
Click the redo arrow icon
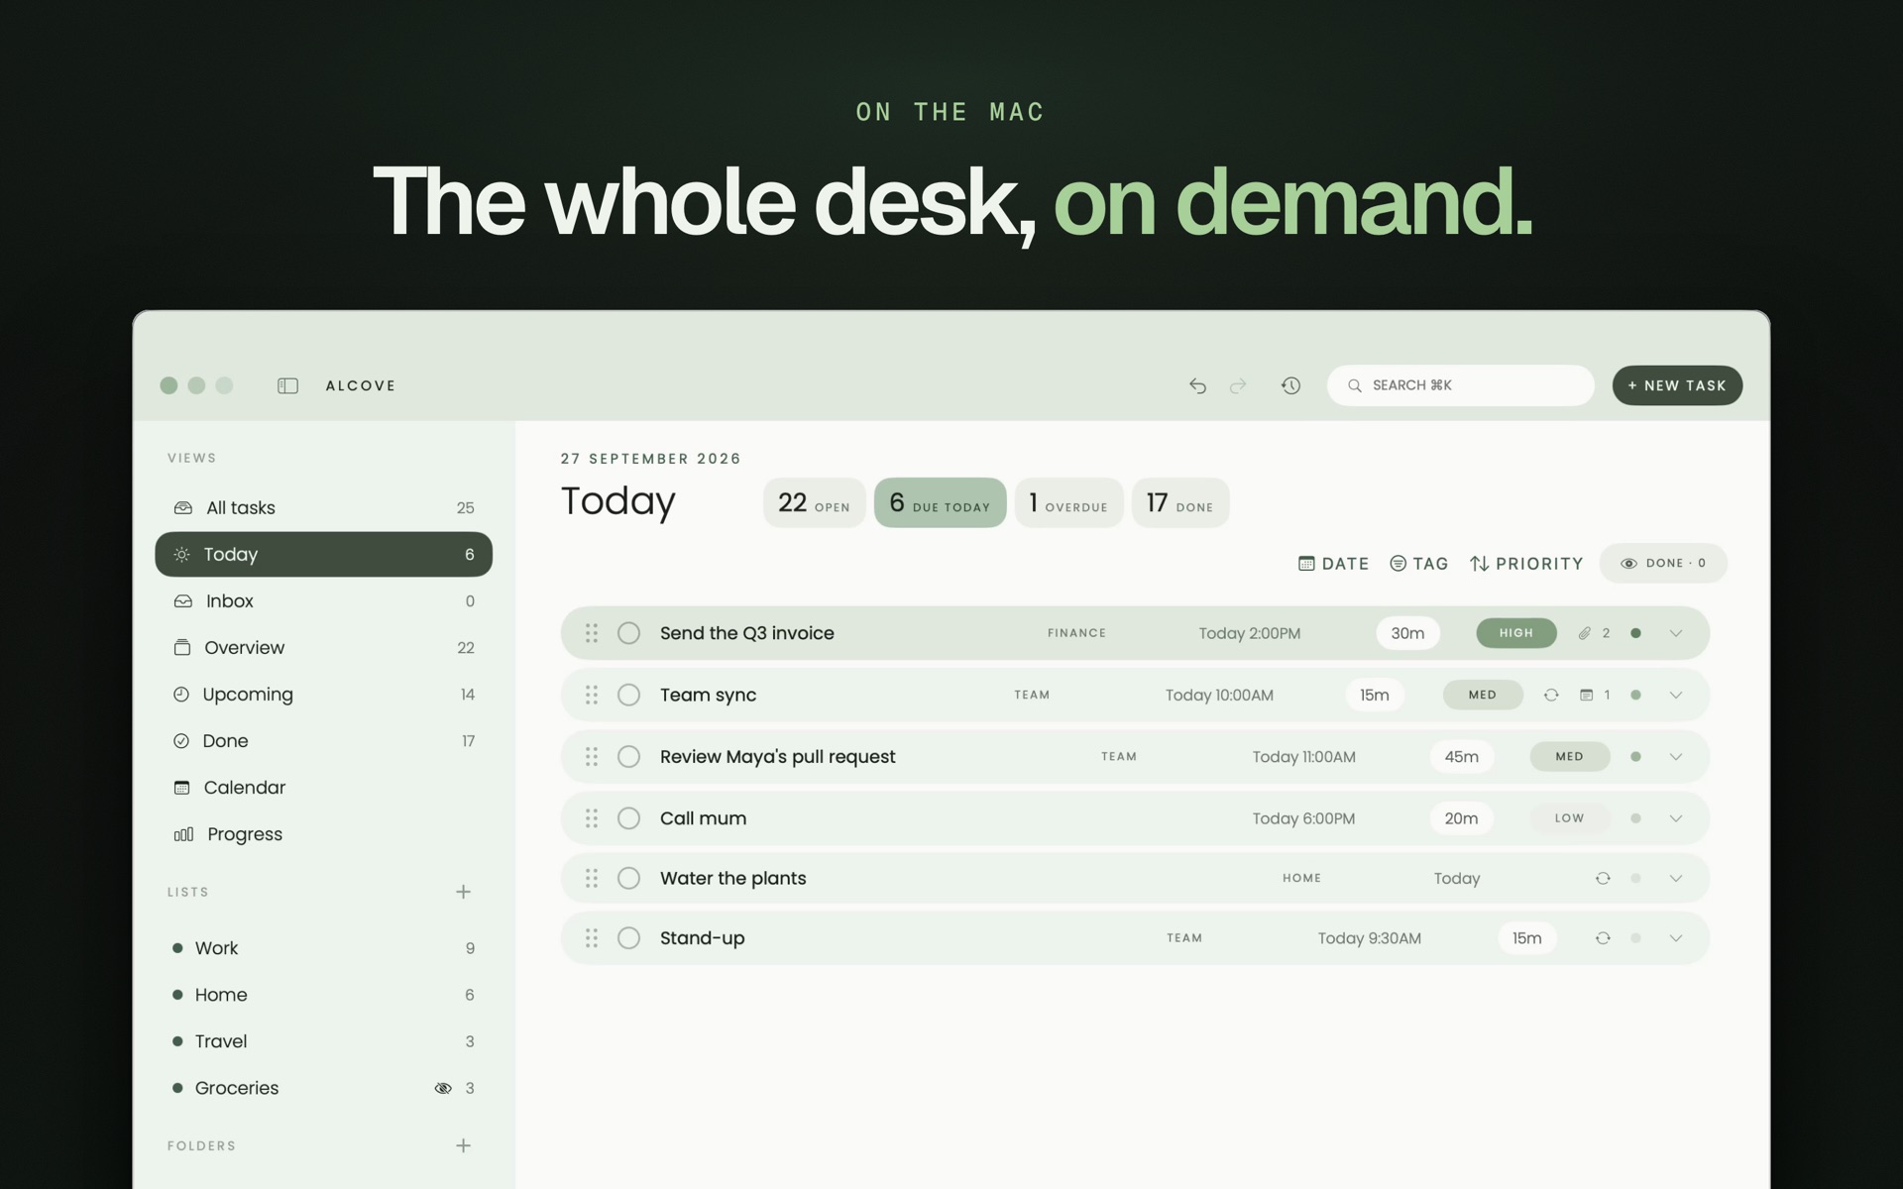[x=1238, y=385]
